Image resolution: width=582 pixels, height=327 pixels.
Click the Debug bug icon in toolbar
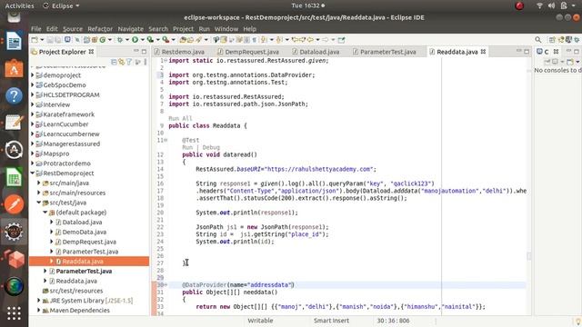click(120, 40)
